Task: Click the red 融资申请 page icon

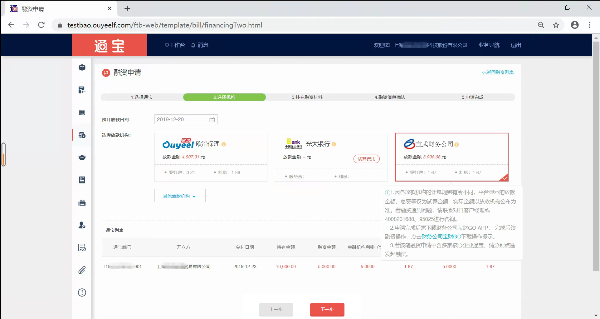Action: [106, 73]
